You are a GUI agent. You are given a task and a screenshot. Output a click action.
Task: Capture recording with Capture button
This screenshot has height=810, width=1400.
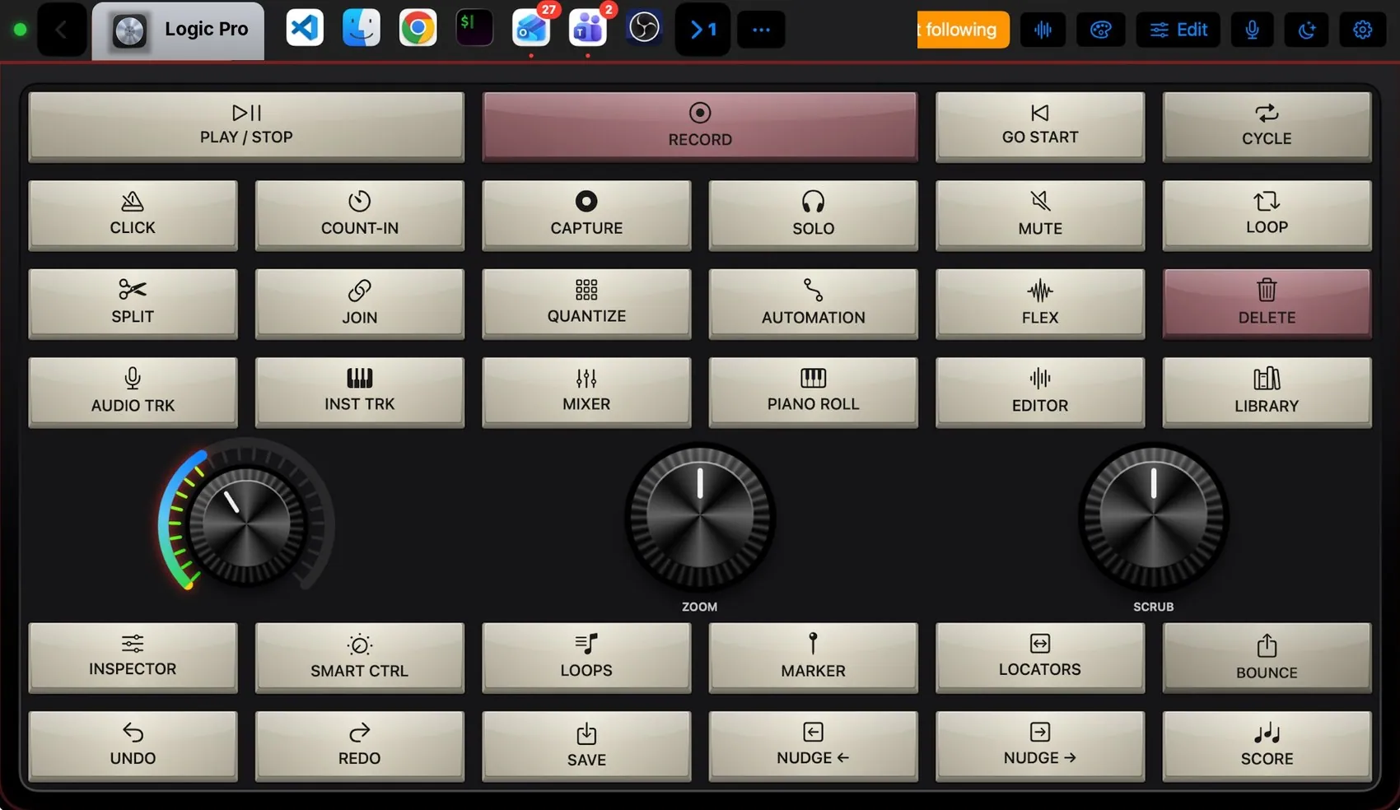point(586,215)
